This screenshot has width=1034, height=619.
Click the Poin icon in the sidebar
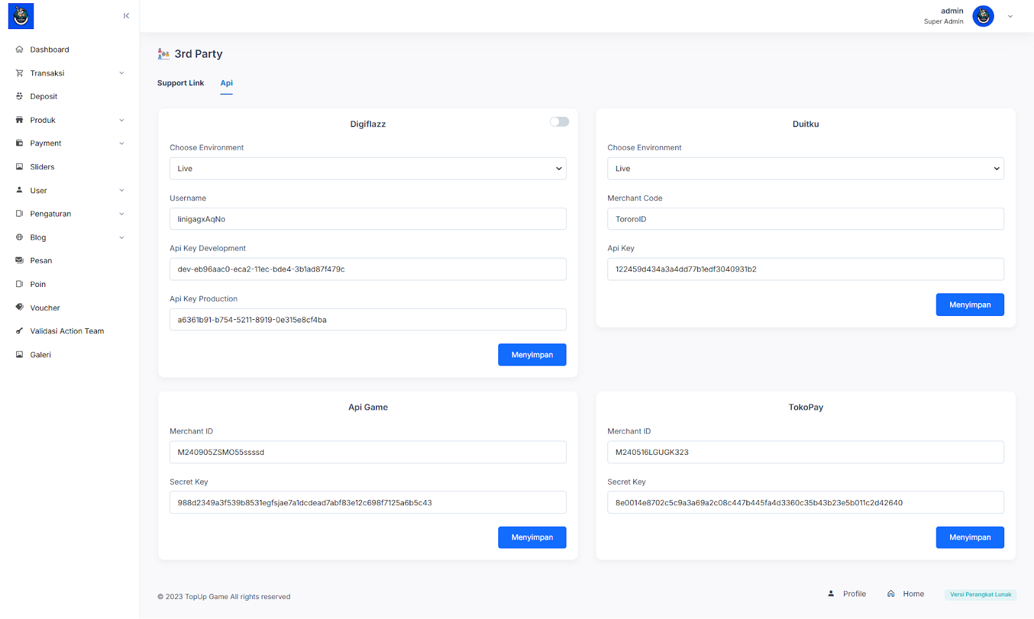point(19,284)
